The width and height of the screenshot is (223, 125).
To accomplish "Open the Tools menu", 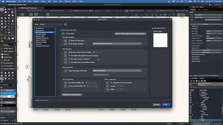I will tap(55, 1).
